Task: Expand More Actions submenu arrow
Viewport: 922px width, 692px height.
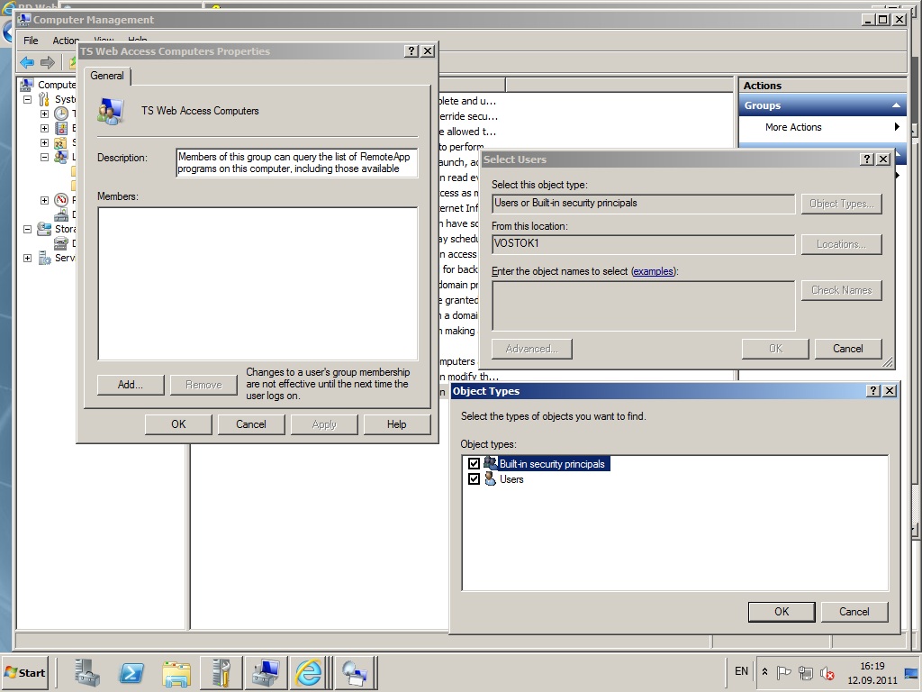Action: click(897, 127)
